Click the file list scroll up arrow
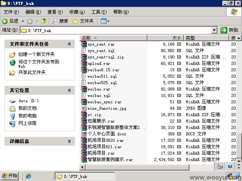Image resolution: width=242 pixels, height=181 pixels. [x=239, y=38]
